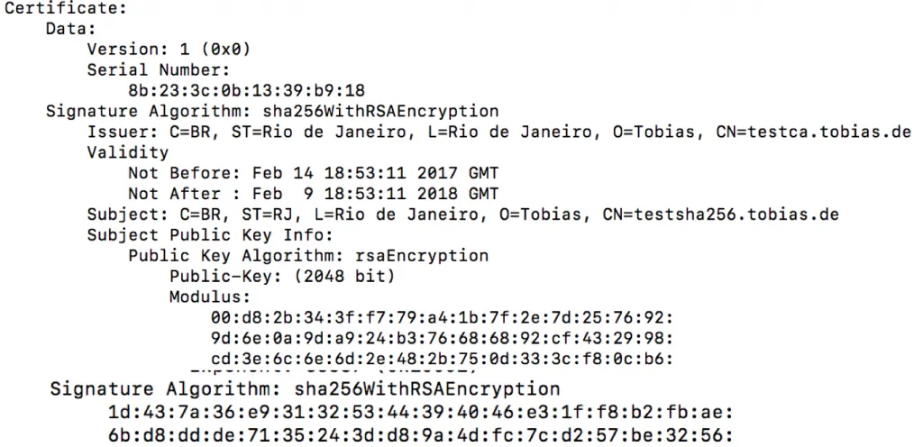Viewport: 923px width, 447px height.
Task: Click the "Not Before" date line
Action: pos(313,172)
